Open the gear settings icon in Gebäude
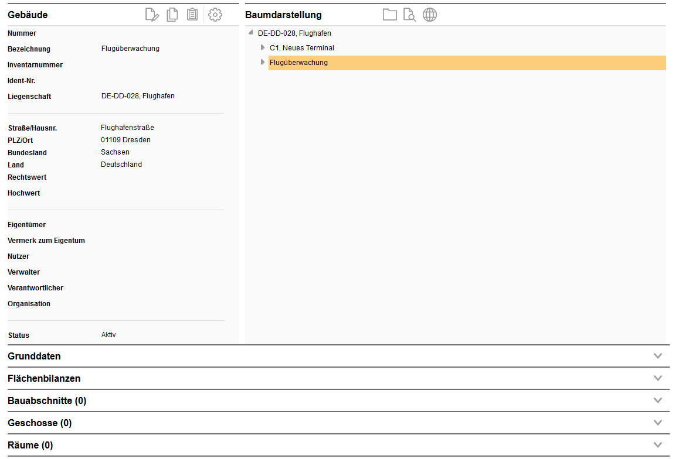Screen dimensions: 679x459 tap(215, 15)
